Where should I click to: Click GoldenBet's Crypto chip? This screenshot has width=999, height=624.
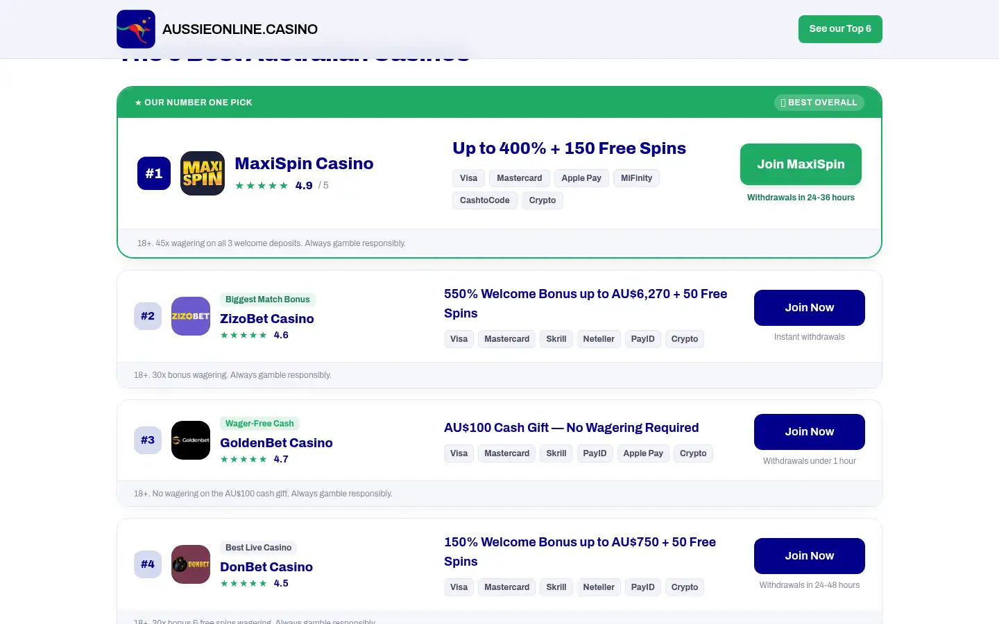tap(693, 453)
